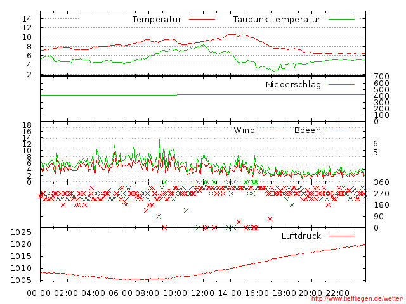
Task: Click the 10 temperature axis value
Action: pos(27,37)
